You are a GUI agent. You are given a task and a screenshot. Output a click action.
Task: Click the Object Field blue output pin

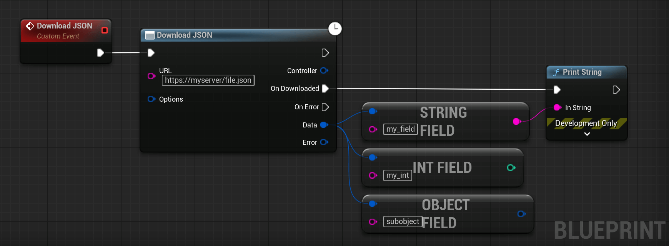[x=521, y=214]
